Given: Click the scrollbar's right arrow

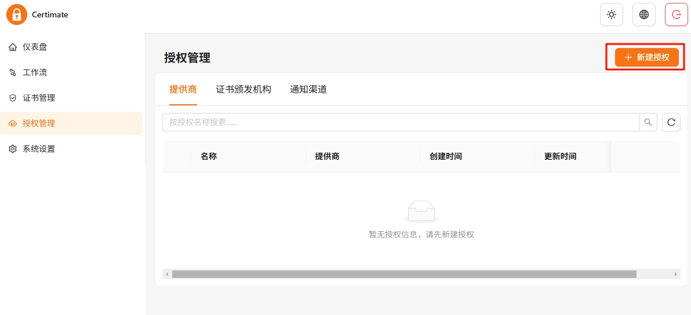Looking at the screenshot, I should [x=676, y=274].
